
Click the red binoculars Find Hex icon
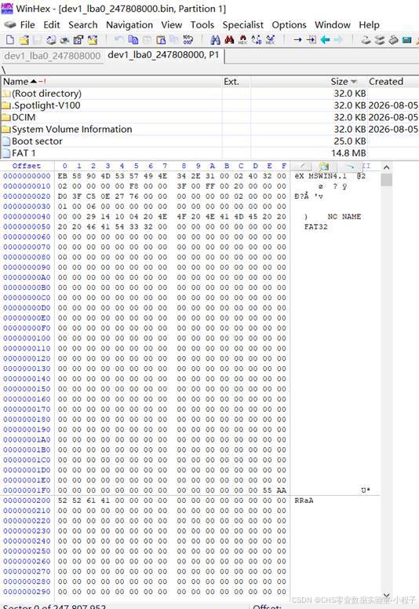[x=229, y=39]
